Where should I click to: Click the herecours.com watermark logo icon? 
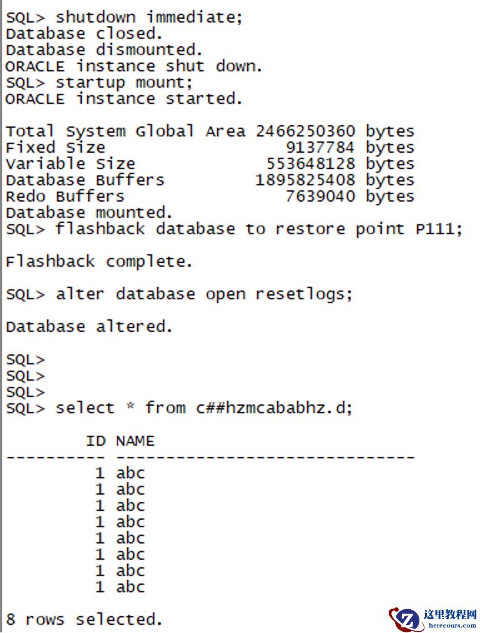[x=404, y=619]
